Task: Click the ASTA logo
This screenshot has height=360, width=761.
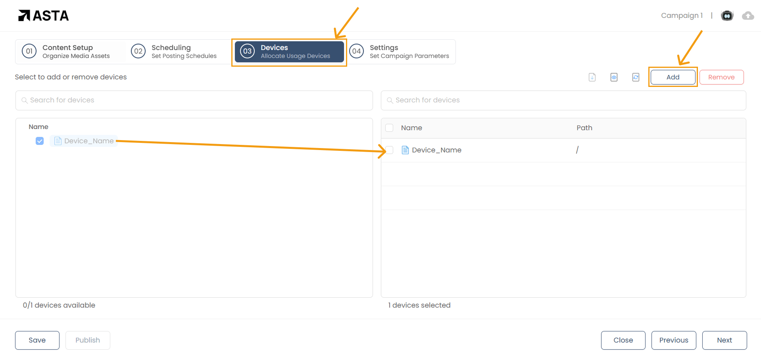Action: coord(43,15)
